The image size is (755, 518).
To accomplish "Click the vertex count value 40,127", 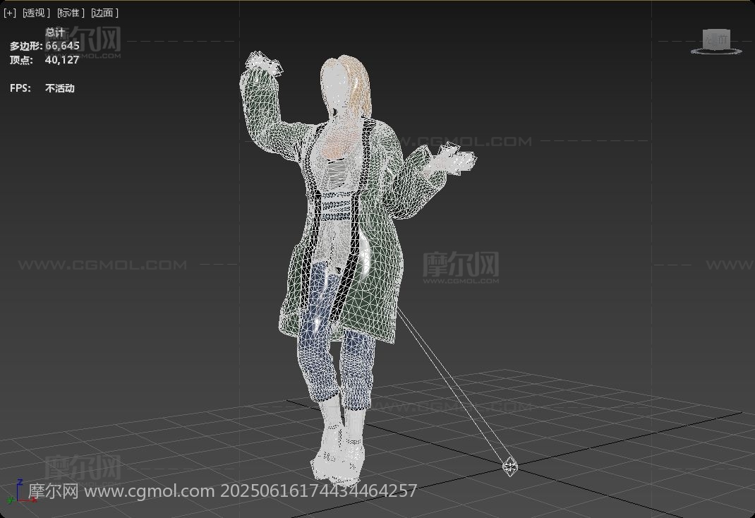I will (62, 60).
